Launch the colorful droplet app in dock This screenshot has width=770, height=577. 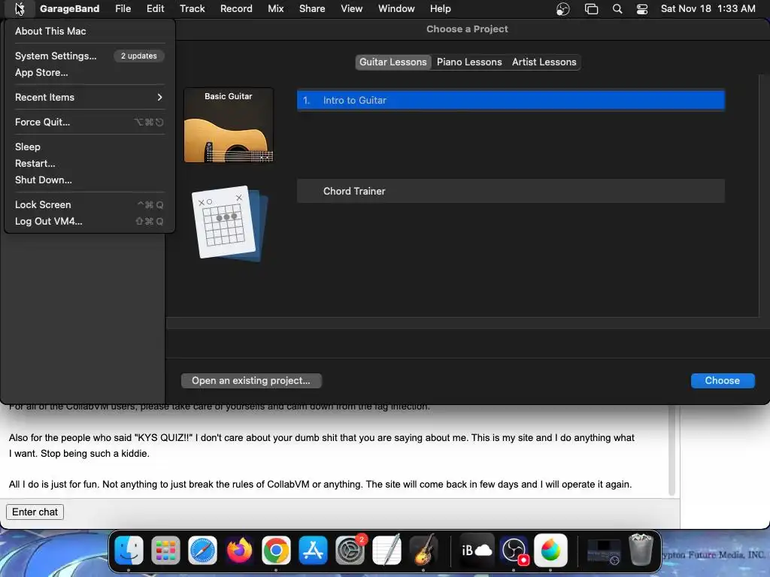click(550, 550)
